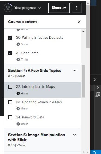Open lecture 34. Keyword Lists
This screenshot has height=154, width=101.
click(x=30, y=117)
